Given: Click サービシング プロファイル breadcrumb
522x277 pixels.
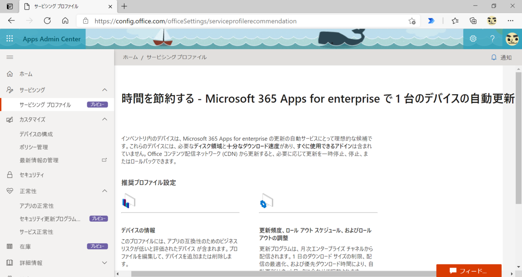Looking at the screenshot, I should tap(177, 57).
